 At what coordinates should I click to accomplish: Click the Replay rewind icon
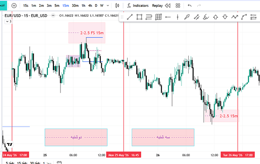pos(168,6)
